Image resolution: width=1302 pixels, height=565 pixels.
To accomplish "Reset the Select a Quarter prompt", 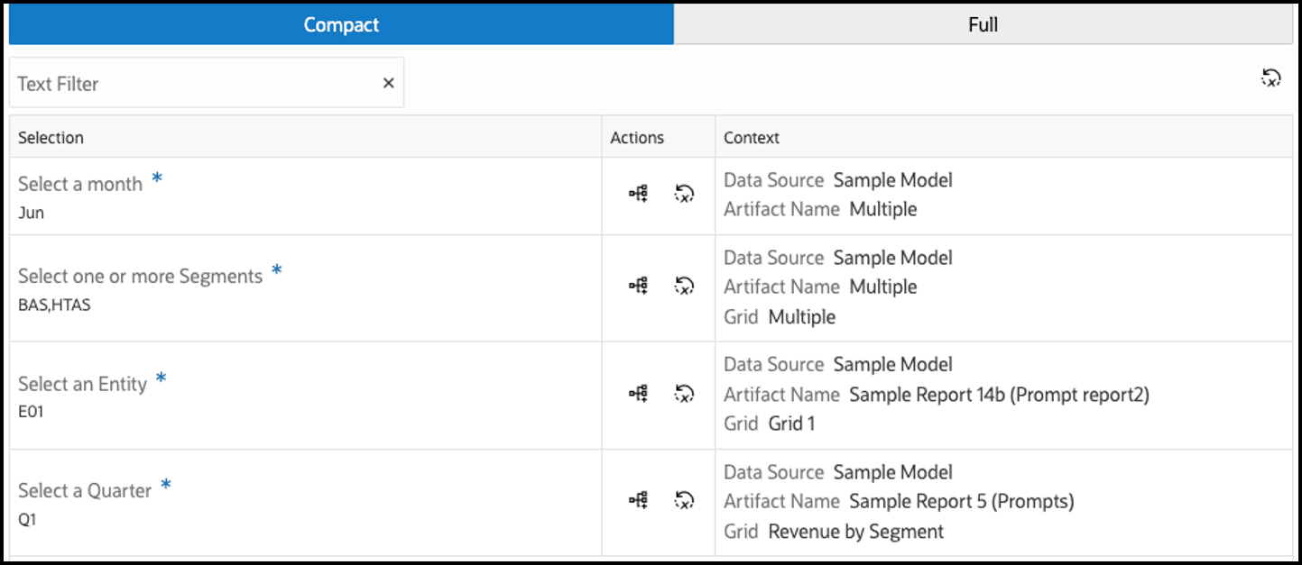I will point(684,500).
